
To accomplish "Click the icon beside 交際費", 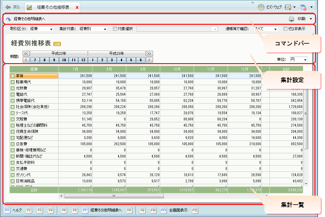I will click(x=13, y=119).
